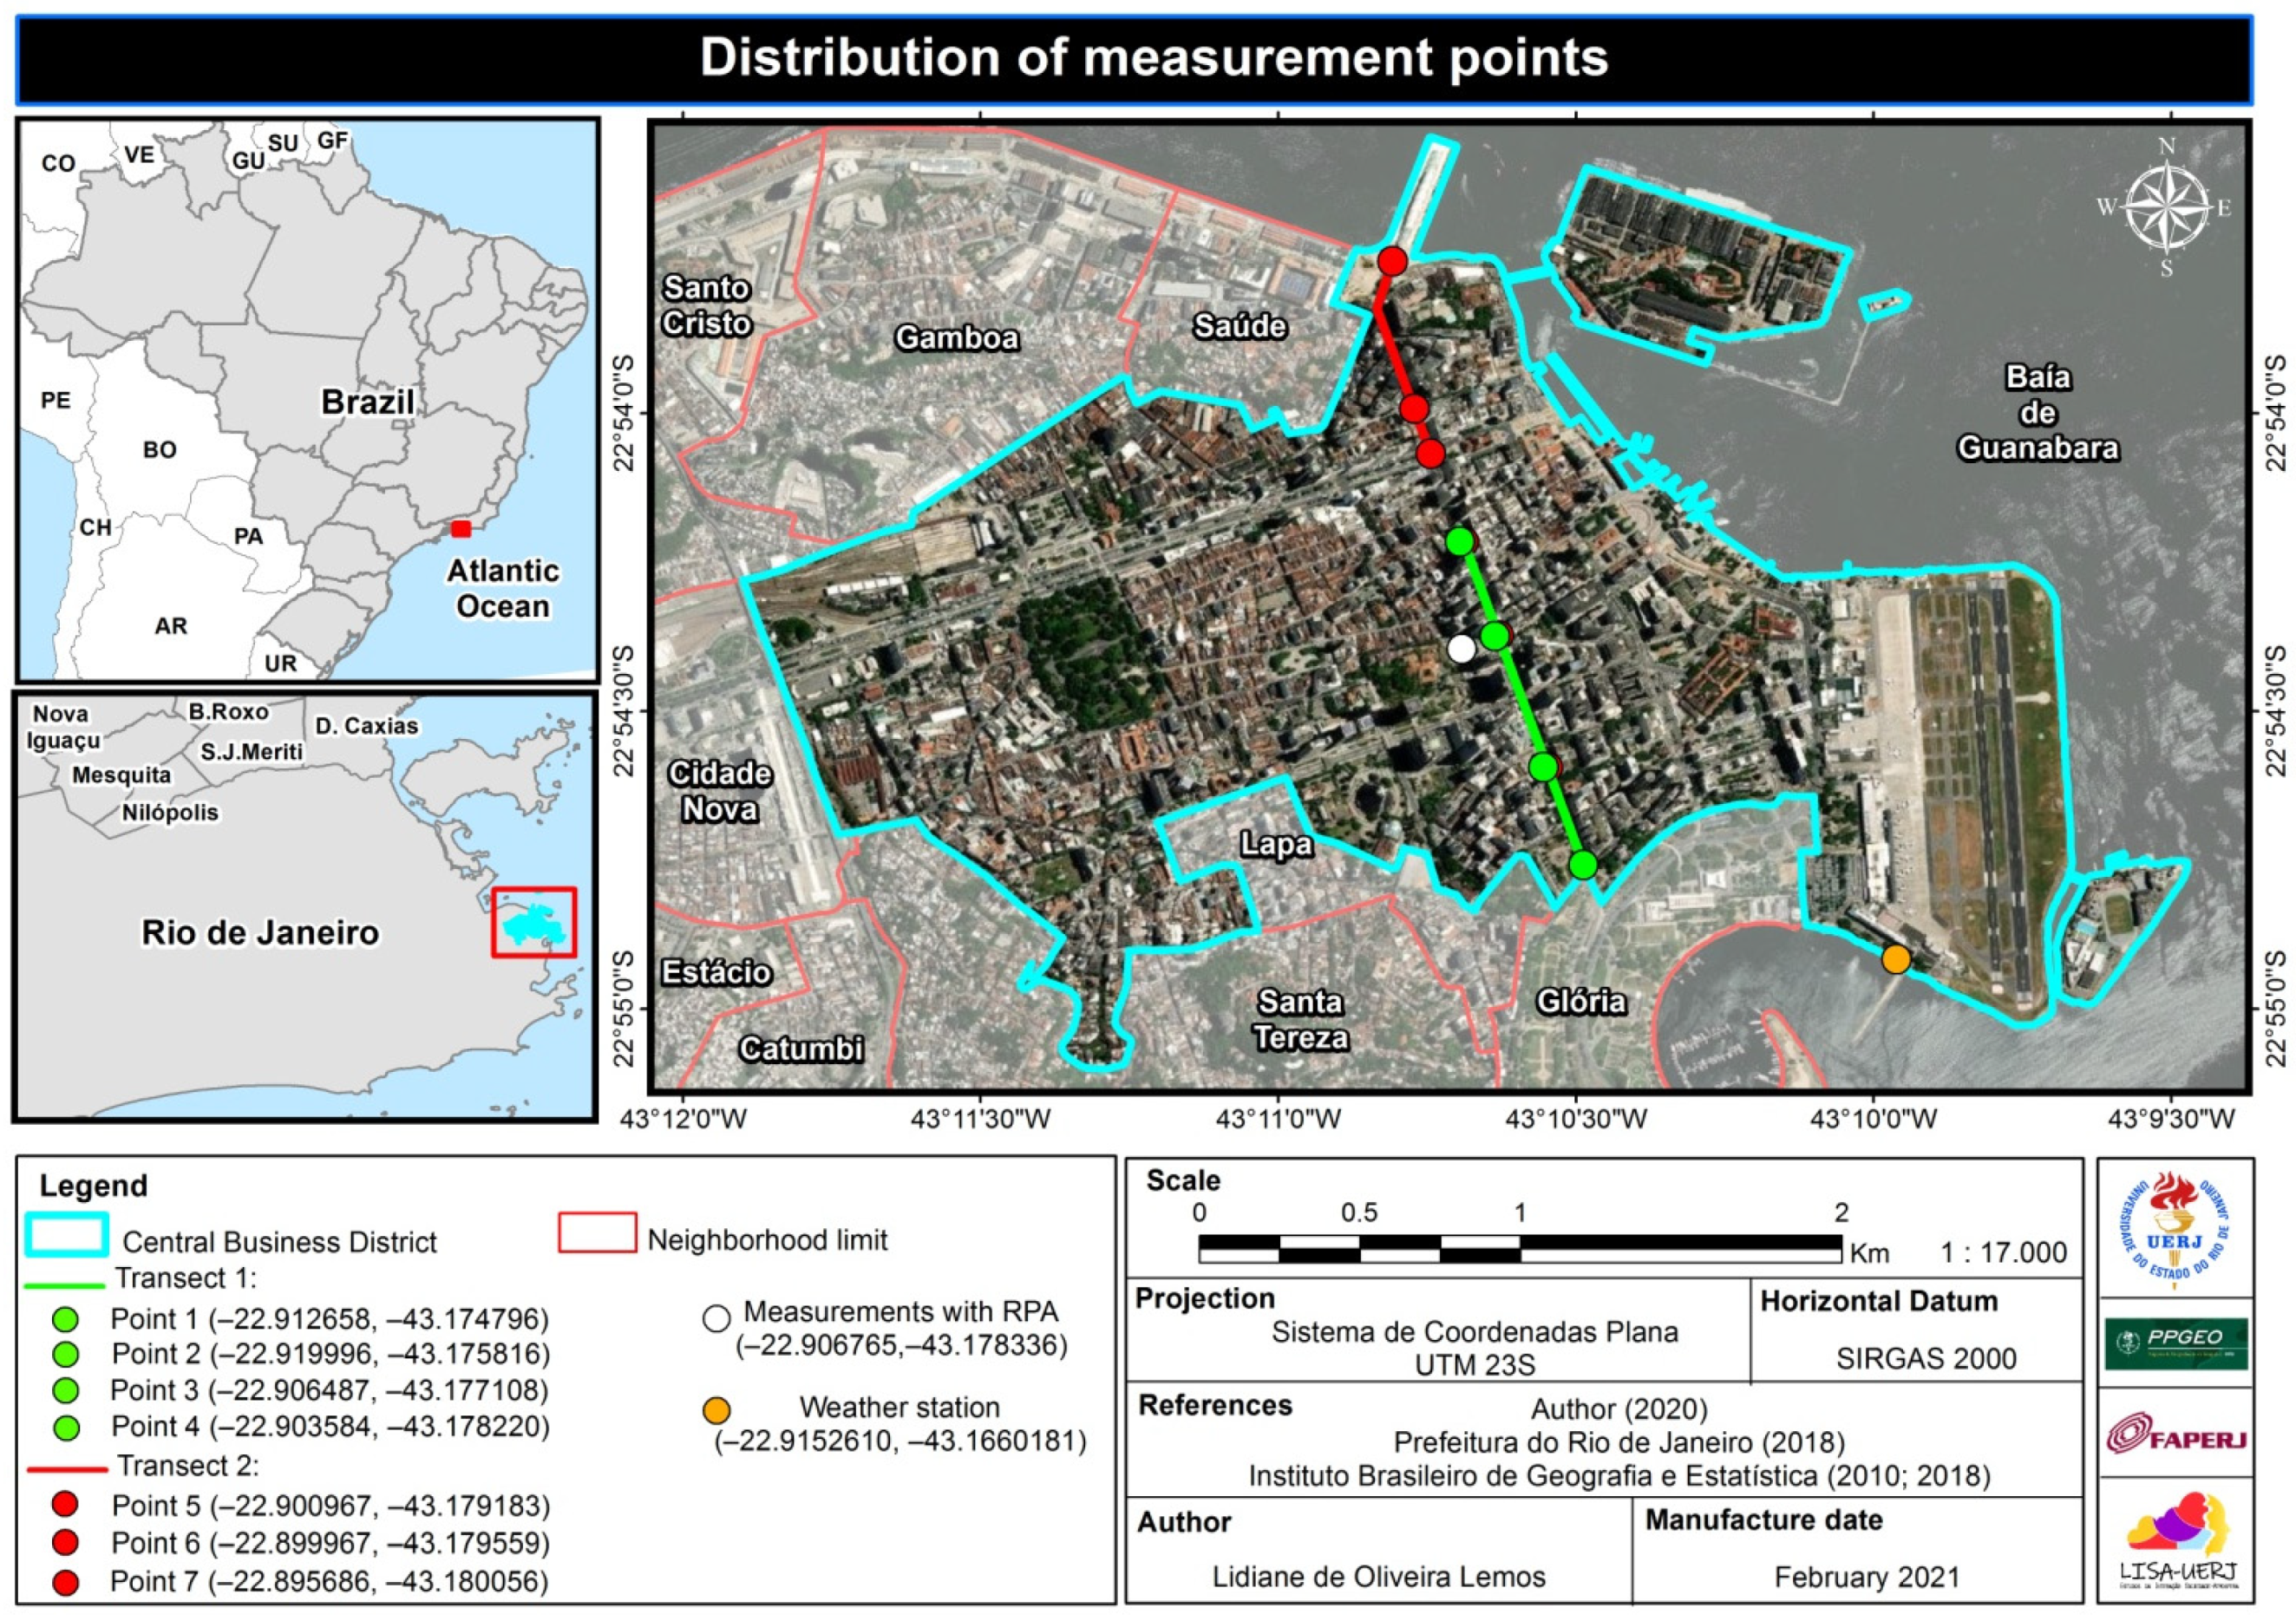The width and height of the screenshot is (2296, 1621).
Task: Click the red rectangle on the Rio de Janeiro inset map
Action: [534, 922]
